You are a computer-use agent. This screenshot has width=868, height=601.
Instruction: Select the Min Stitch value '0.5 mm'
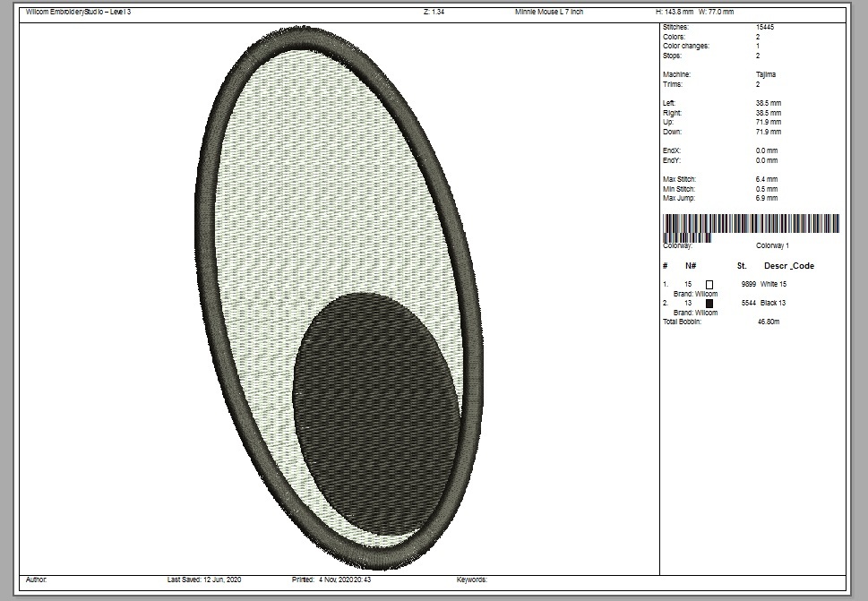point(767,189)
